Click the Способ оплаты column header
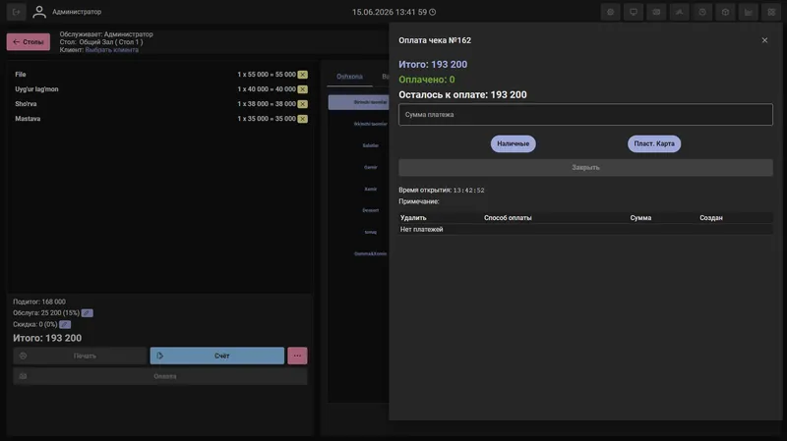Screen dimensions: 787x441 tap(508, 218)
